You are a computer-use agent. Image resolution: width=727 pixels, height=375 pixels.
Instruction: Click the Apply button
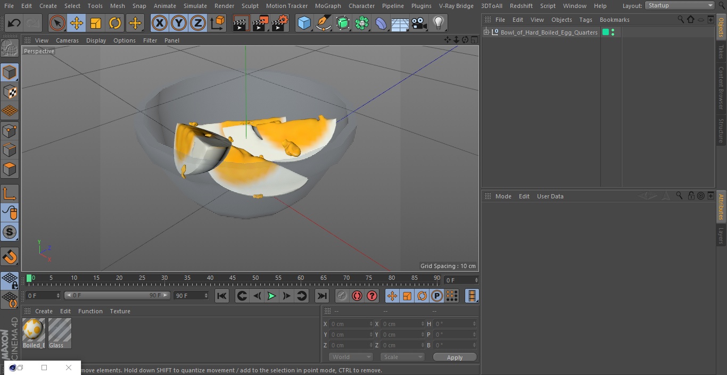pyautogui.click(x=455, y=357)
